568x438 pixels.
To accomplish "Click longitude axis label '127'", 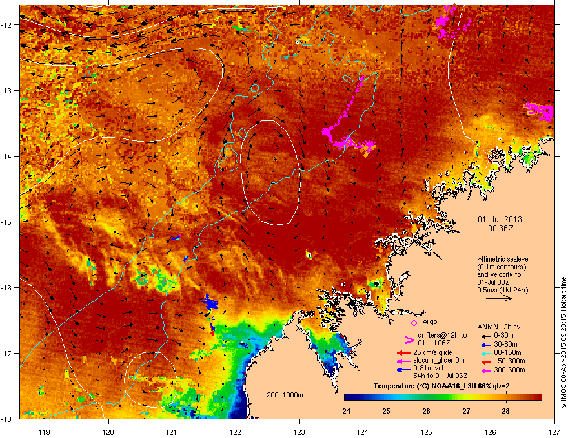I will click(554, 432).
